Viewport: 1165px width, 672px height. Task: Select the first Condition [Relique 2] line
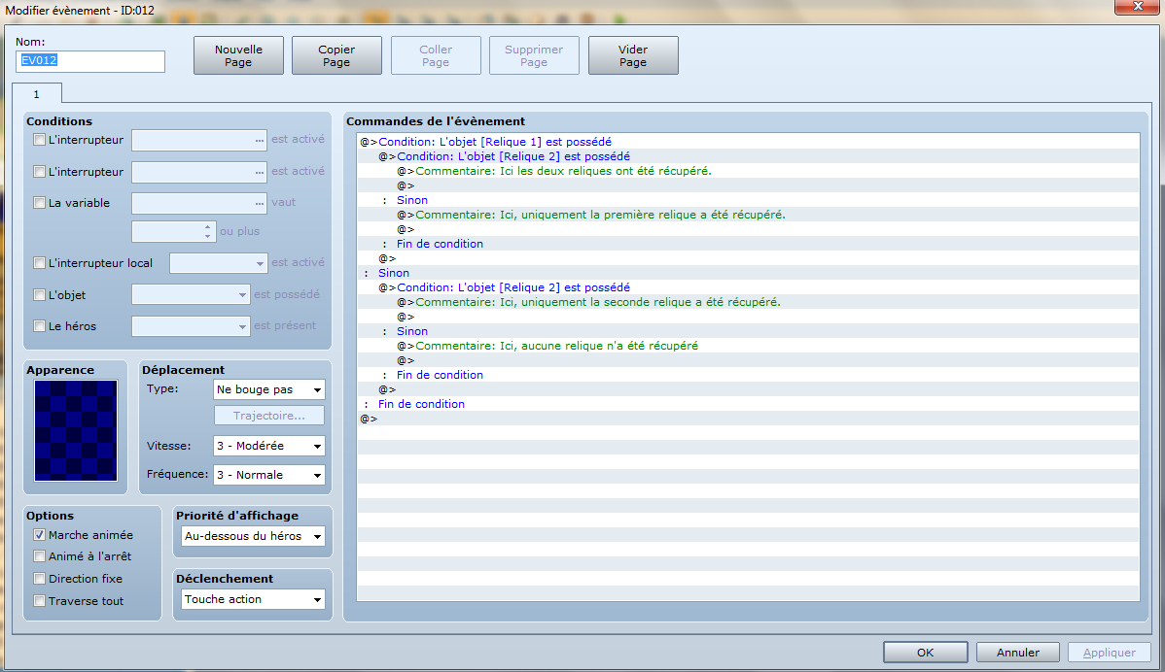[x=748, y=156]
